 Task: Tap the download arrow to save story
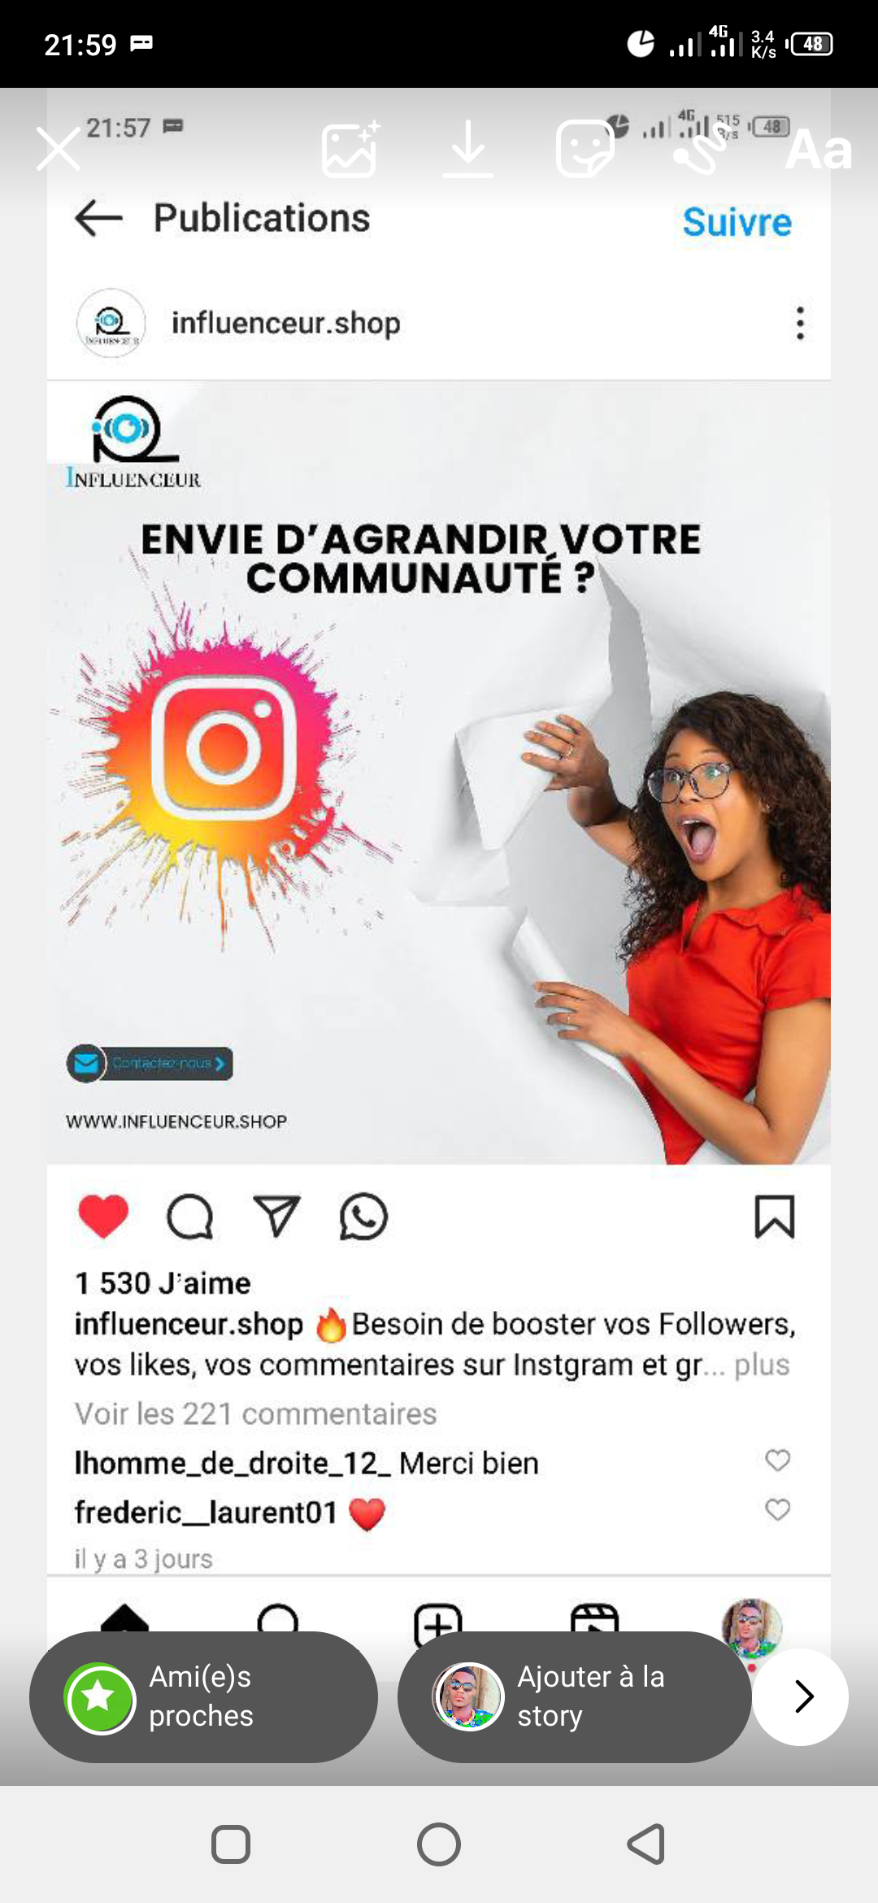[x=468, y=149]
